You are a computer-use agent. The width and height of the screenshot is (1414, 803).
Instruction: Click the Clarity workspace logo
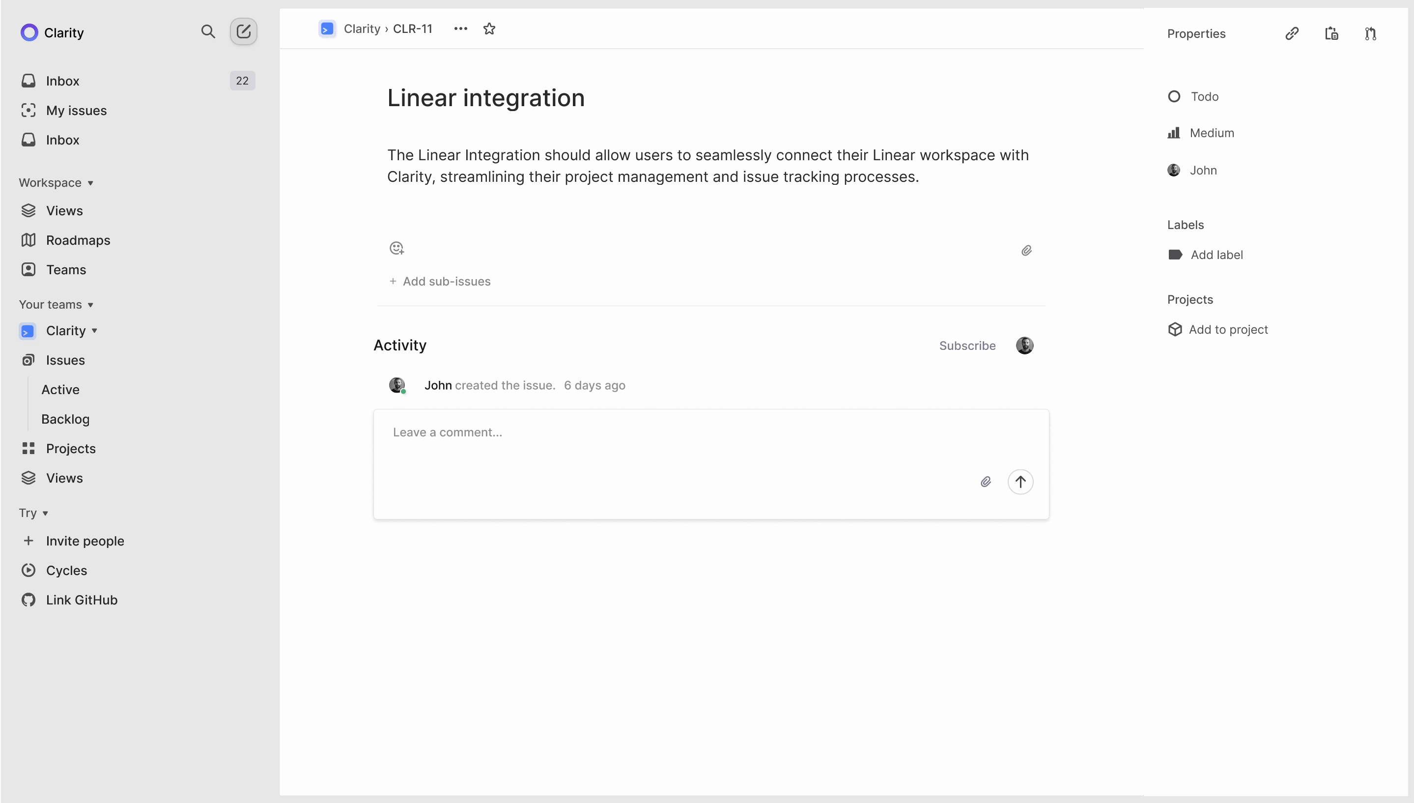(29, 32)
